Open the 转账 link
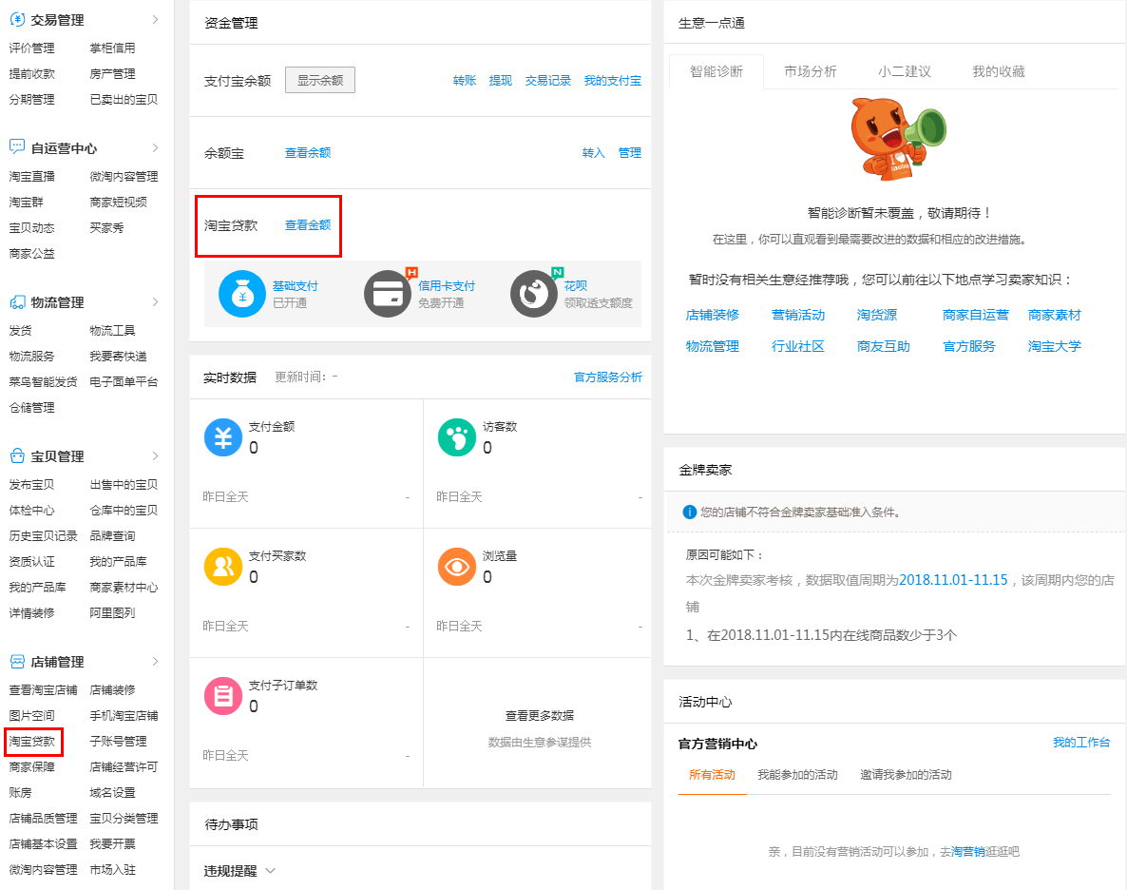1127x890 pixels. click(x=465, y=81)
